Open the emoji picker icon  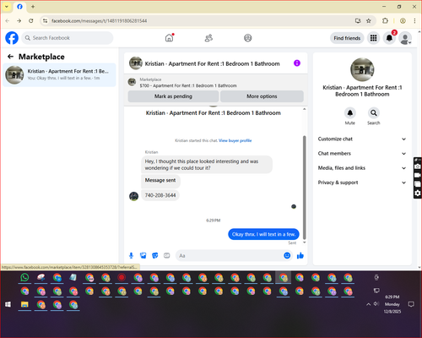(287, 255)
